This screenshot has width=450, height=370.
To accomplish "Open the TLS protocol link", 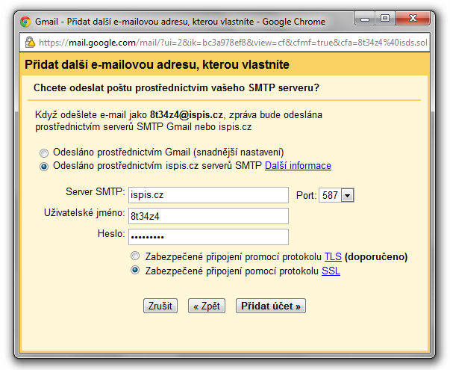I will pyautogui.click(x=333, y=256).
